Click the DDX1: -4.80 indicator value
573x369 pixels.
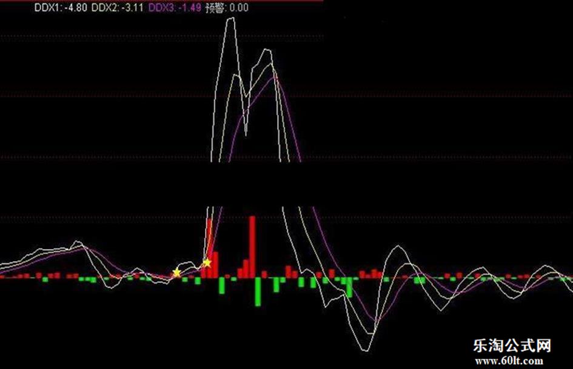tap(61, 8)
